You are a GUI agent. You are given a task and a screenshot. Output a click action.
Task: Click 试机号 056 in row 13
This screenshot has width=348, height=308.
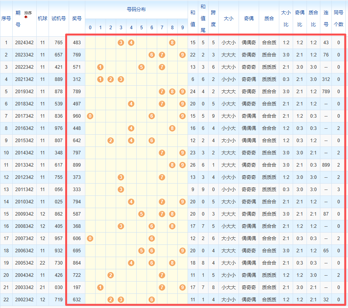coord(58,190)
